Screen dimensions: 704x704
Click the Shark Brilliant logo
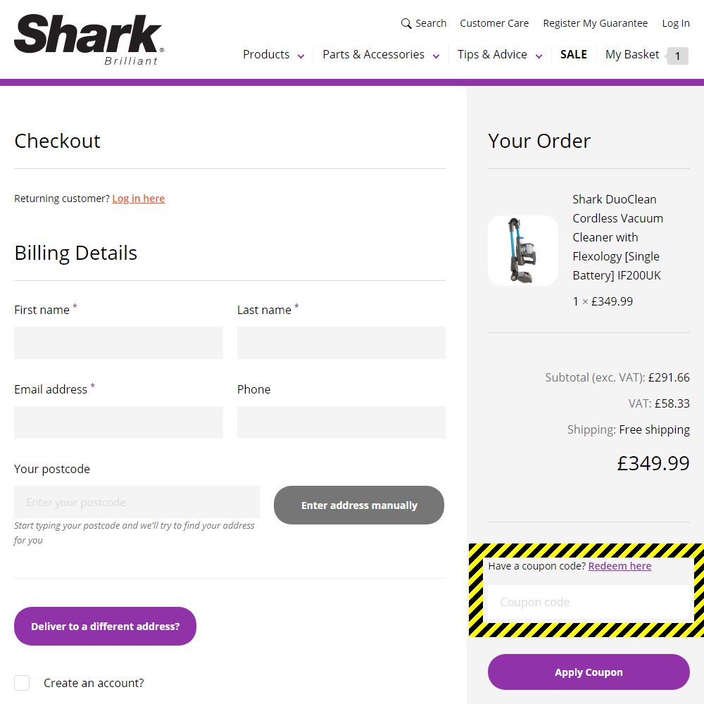coord(87,37)
